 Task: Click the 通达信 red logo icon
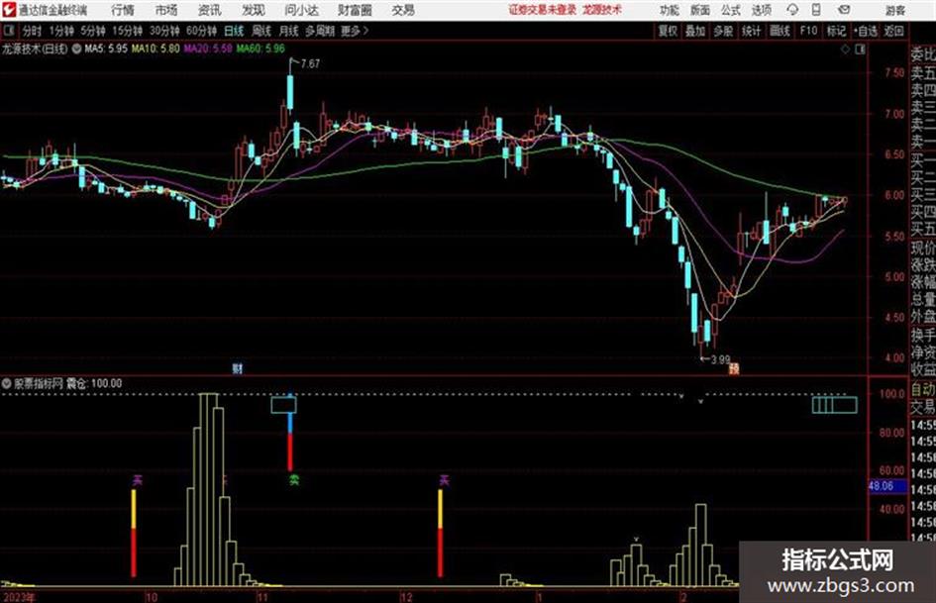coord(9,10)
